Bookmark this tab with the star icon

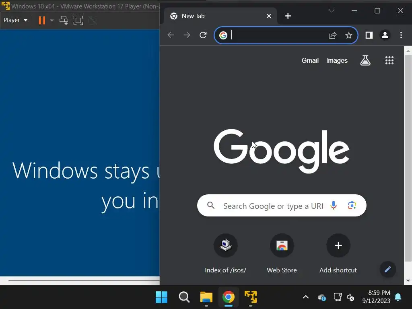tap(349, 35)
